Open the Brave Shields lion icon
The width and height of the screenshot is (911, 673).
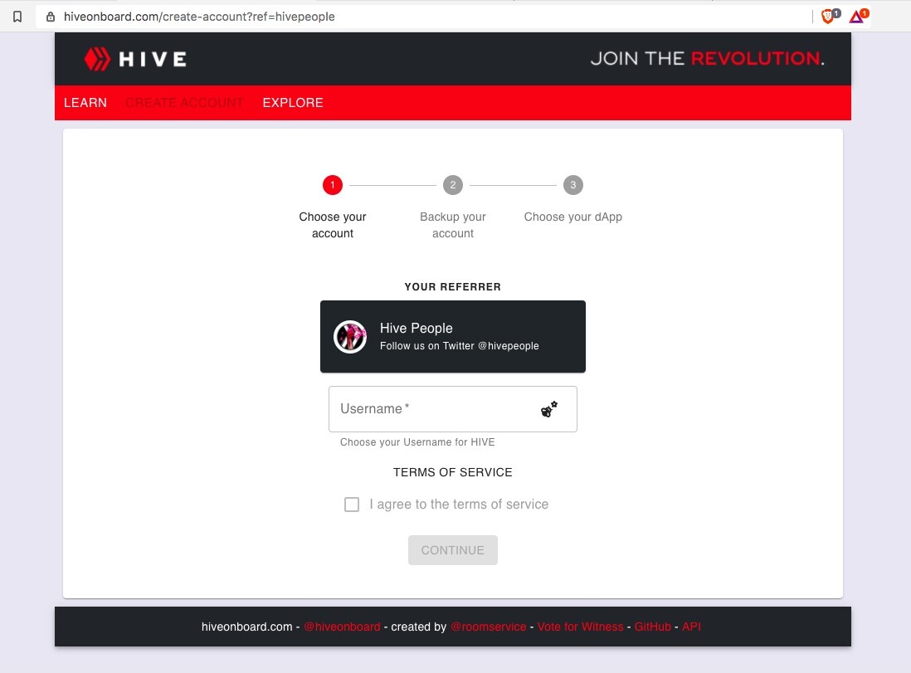(x=829, y=17)
